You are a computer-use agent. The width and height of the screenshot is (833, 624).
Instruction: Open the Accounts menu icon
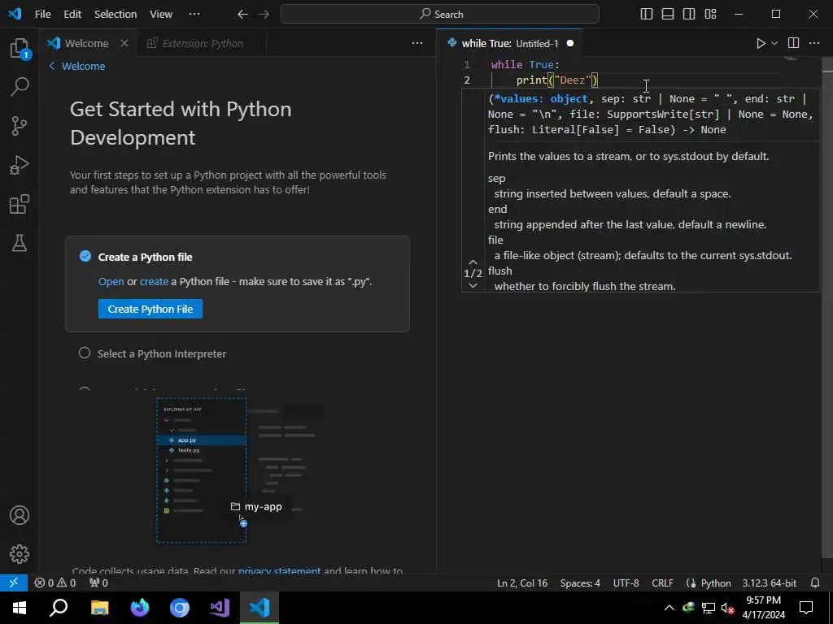click(20, 515)
